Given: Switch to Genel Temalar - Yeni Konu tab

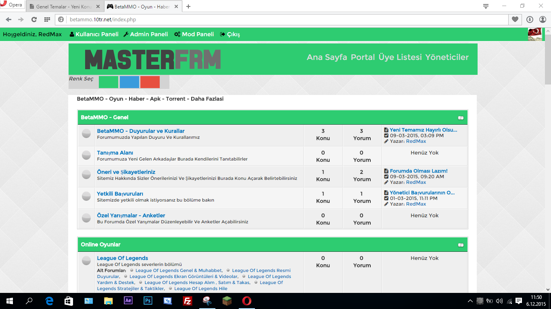Looking at the screenshot, I should click(65, 6).
